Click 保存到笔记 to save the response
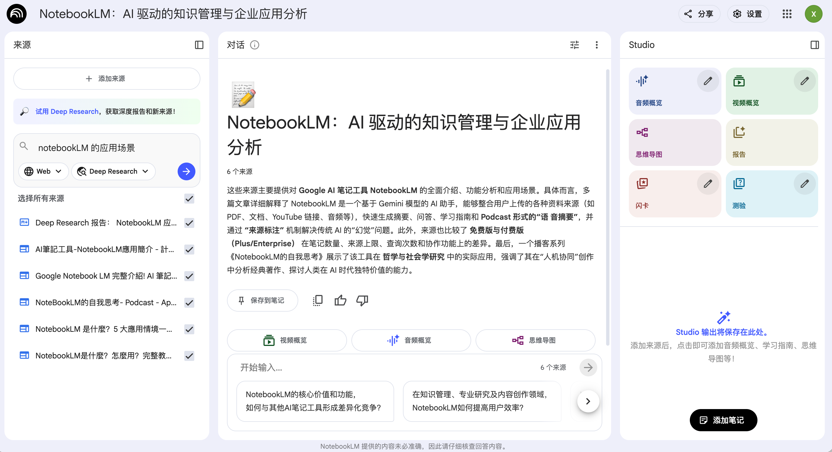Screen dimensions: 832x452 262,300
